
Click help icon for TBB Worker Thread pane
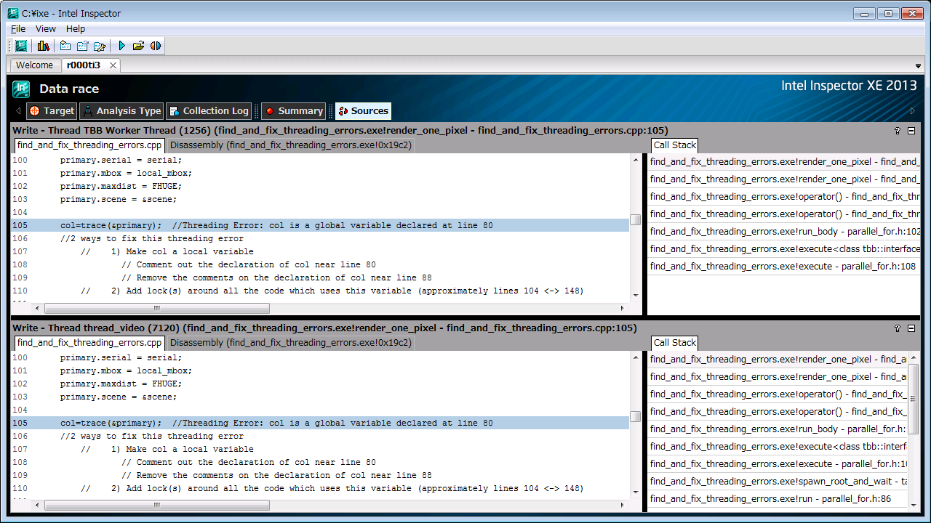tap(898, 131)
